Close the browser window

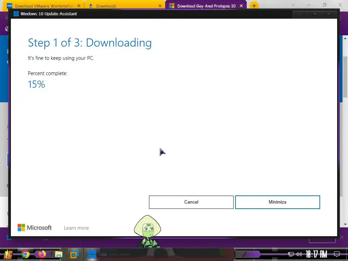coord(340,5)
